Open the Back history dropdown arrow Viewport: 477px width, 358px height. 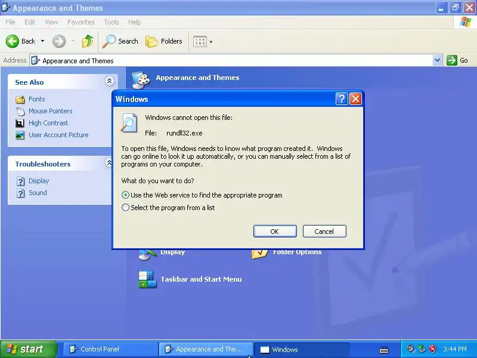[42, 41]
